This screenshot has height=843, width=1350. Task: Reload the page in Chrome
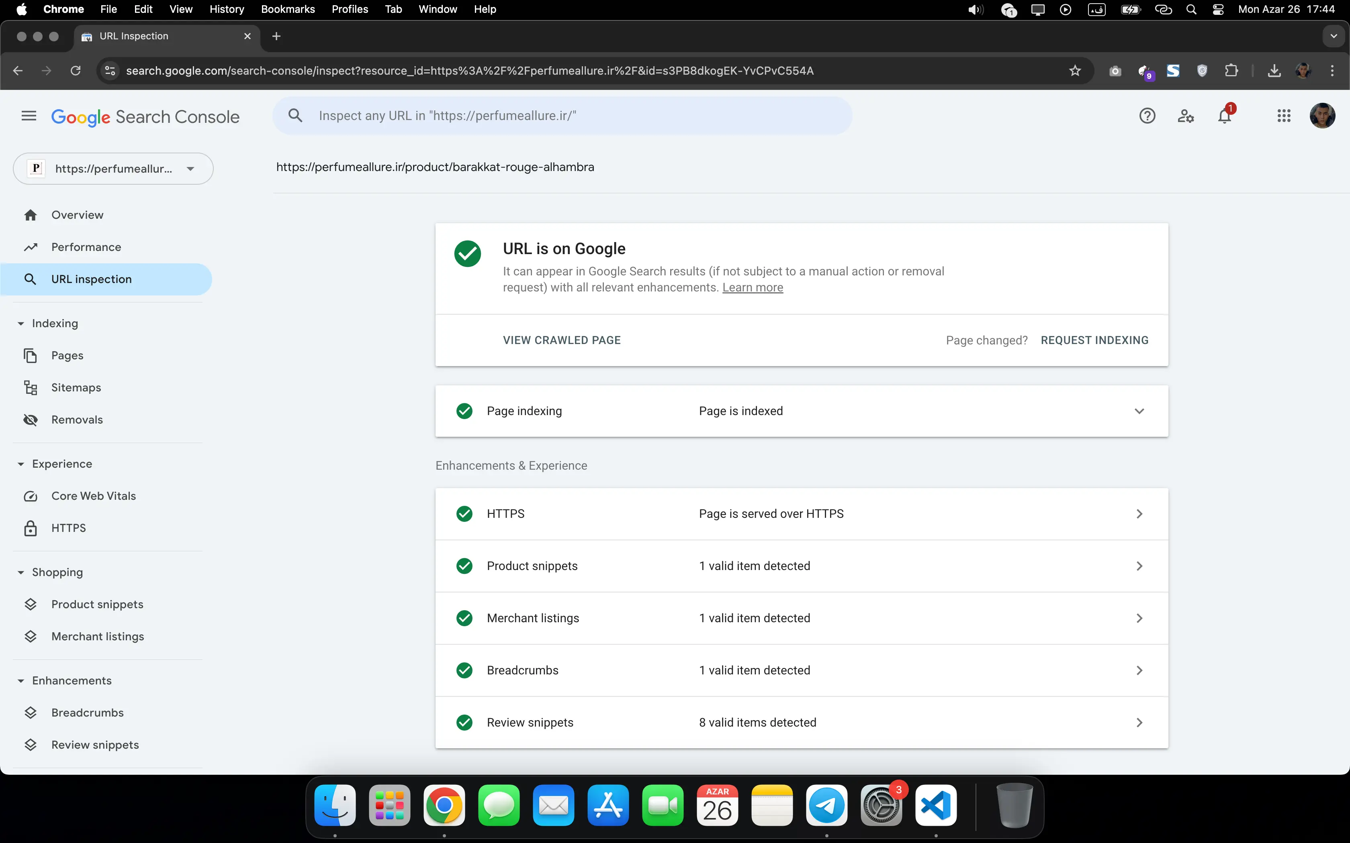tap(75, 71)
